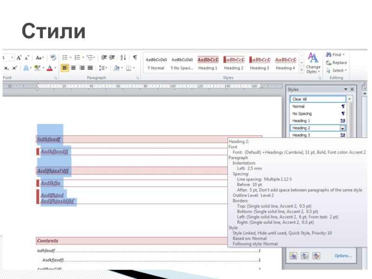
Task: Click the Grow Font icon
Action: point(19,58)
